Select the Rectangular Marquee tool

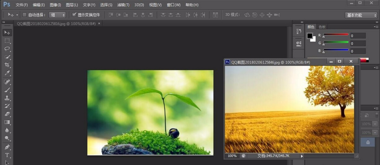(x=7, y=41)
